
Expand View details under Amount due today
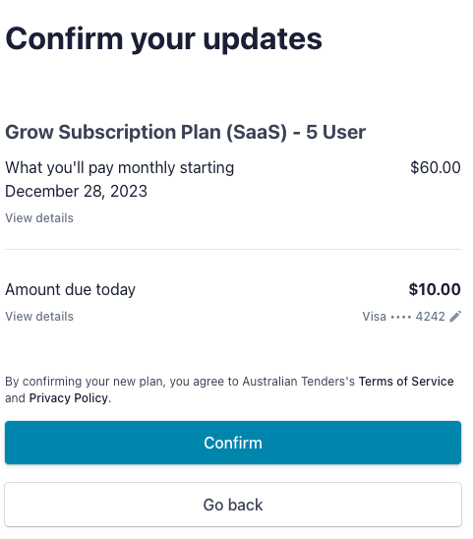click(39, 317)
